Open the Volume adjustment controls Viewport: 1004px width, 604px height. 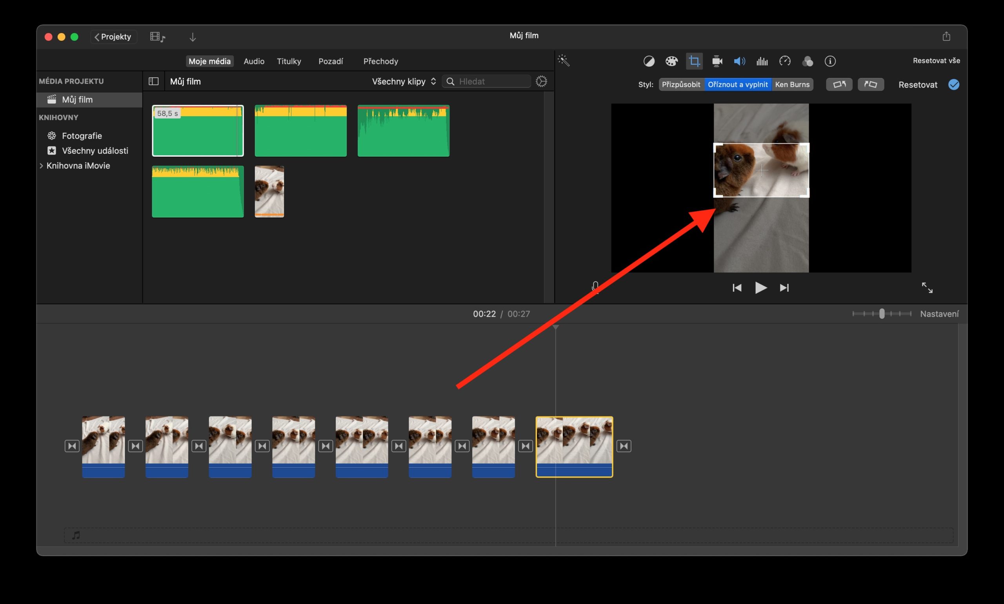(739, 61)
